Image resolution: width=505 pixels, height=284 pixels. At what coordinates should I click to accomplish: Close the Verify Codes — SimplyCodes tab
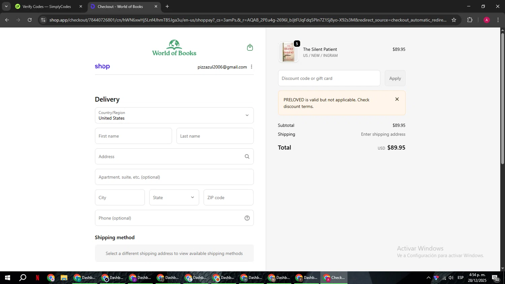81,6
